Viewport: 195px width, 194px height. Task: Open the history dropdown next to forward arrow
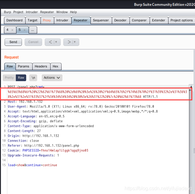[x=75, y=42]
